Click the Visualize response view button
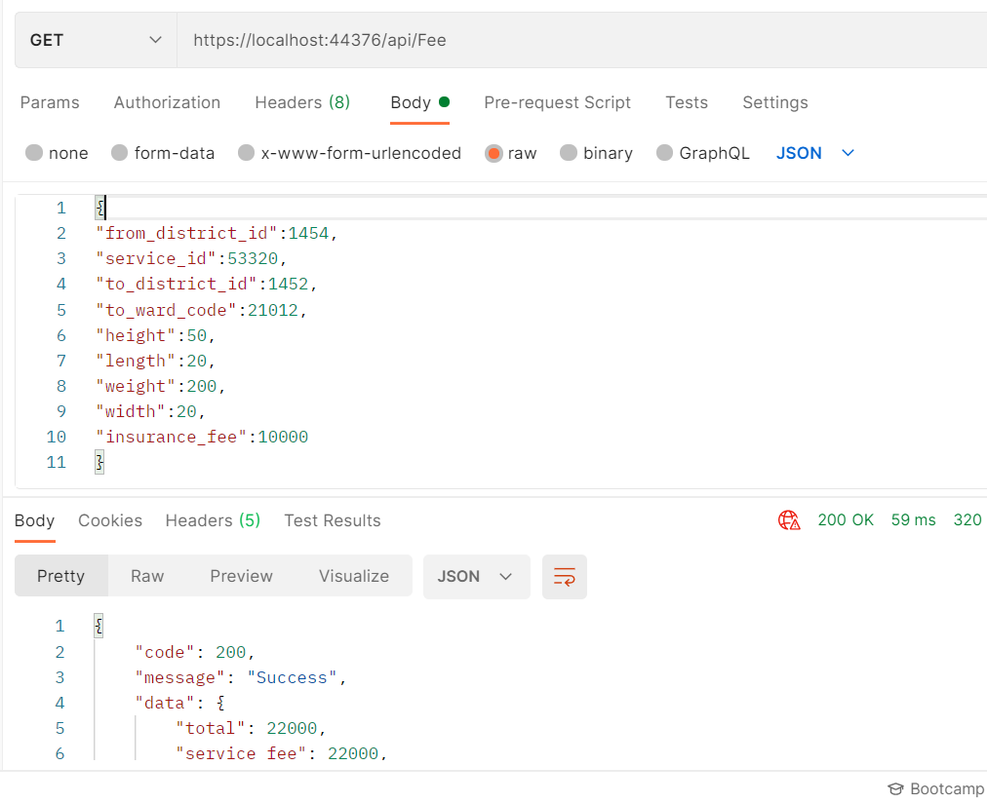 click(354, 576)
